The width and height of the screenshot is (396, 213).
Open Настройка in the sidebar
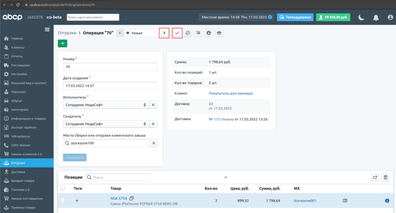(19, 74)
